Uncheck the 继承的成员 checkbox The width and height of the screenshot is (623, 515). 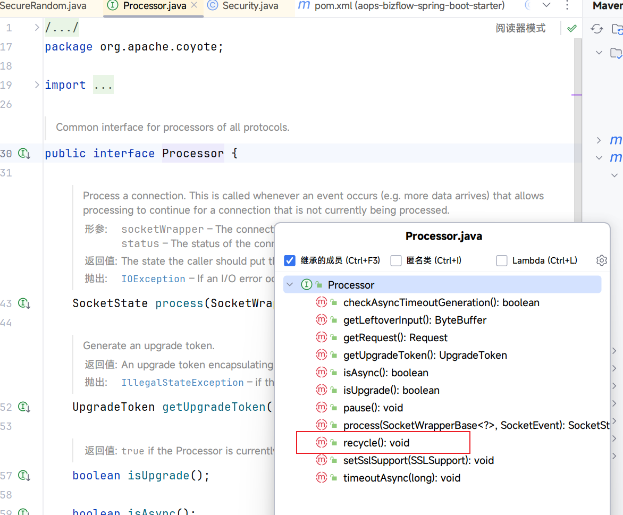coord(290,260)
